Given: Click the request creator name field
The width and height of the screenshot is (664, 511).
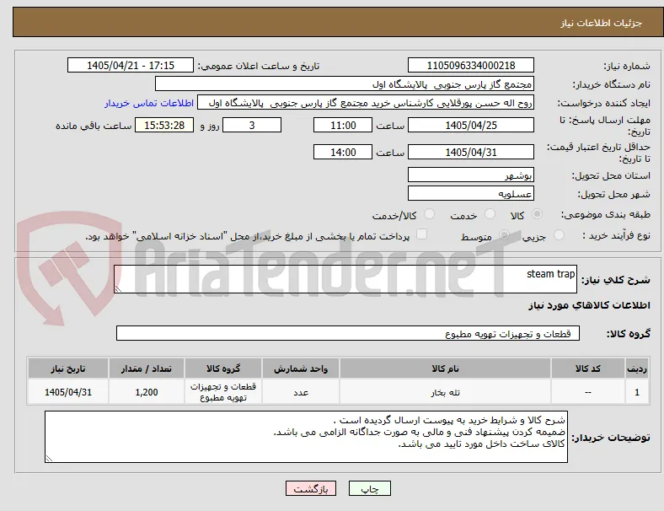Looking at the screenshot, I should coord(366,103).
